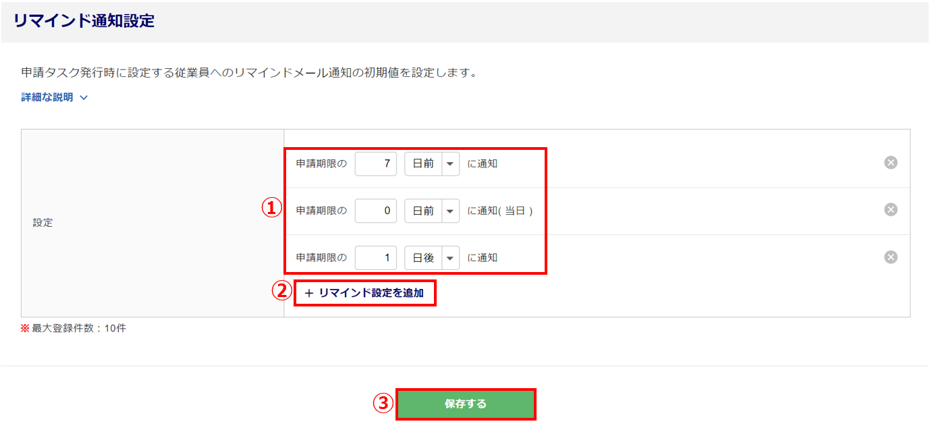Click the circled number ③ marker
930x430 pixels.
[383, 404]
